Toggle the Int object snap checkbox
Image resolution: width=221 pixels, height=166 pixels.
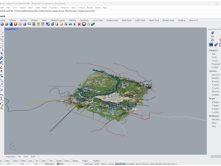(x=34, y=160)
